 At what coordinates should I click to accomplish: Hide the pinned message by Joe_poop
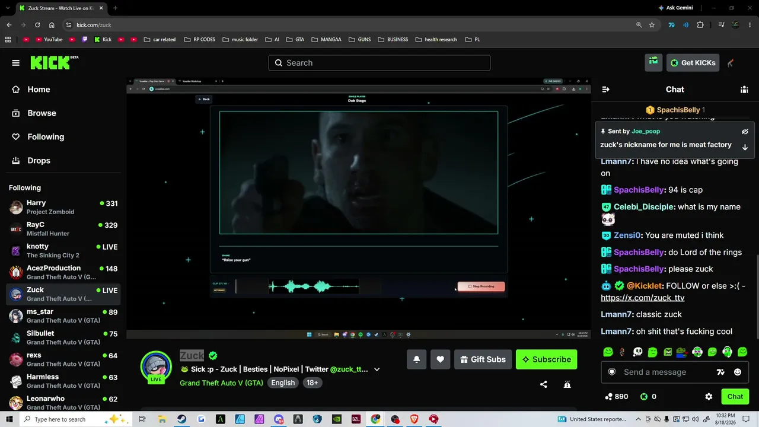point(745,132)
